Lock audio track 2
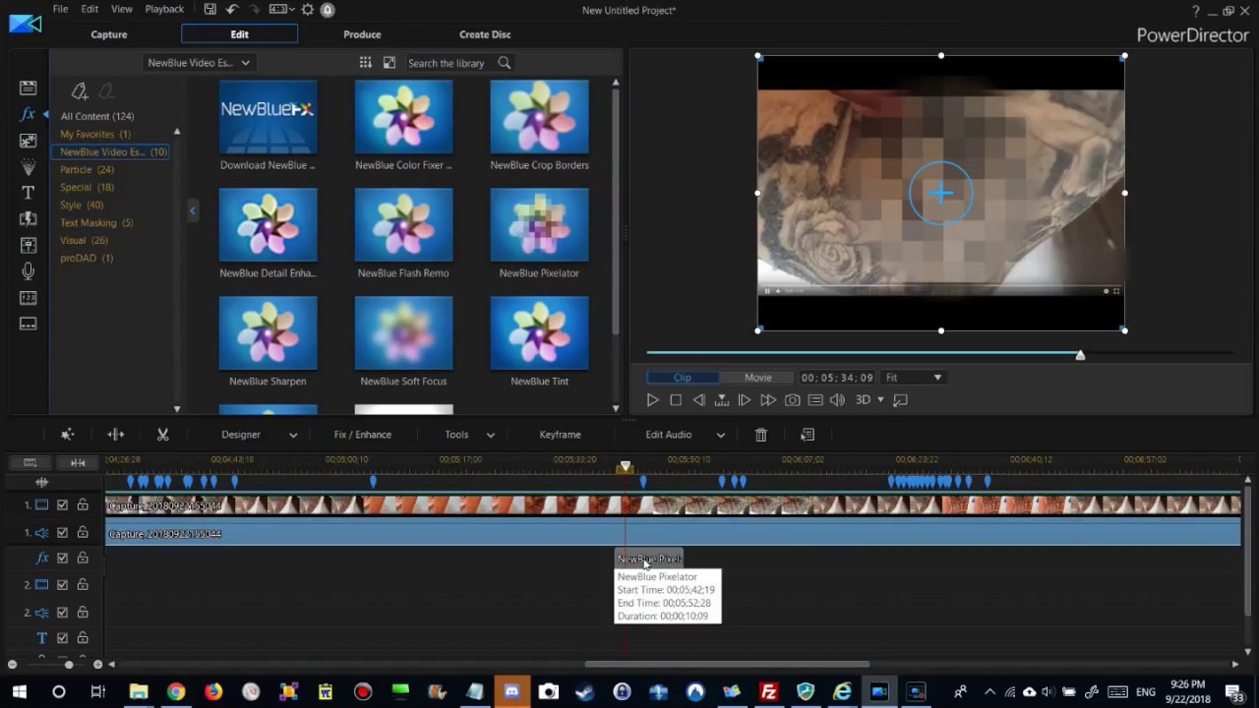The image size is (1259, 708). 83,613
